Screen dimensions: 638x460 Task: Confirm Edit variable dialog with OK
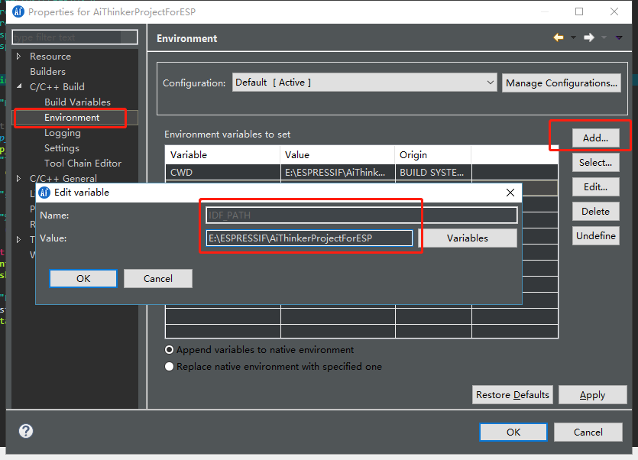(83, 278)
